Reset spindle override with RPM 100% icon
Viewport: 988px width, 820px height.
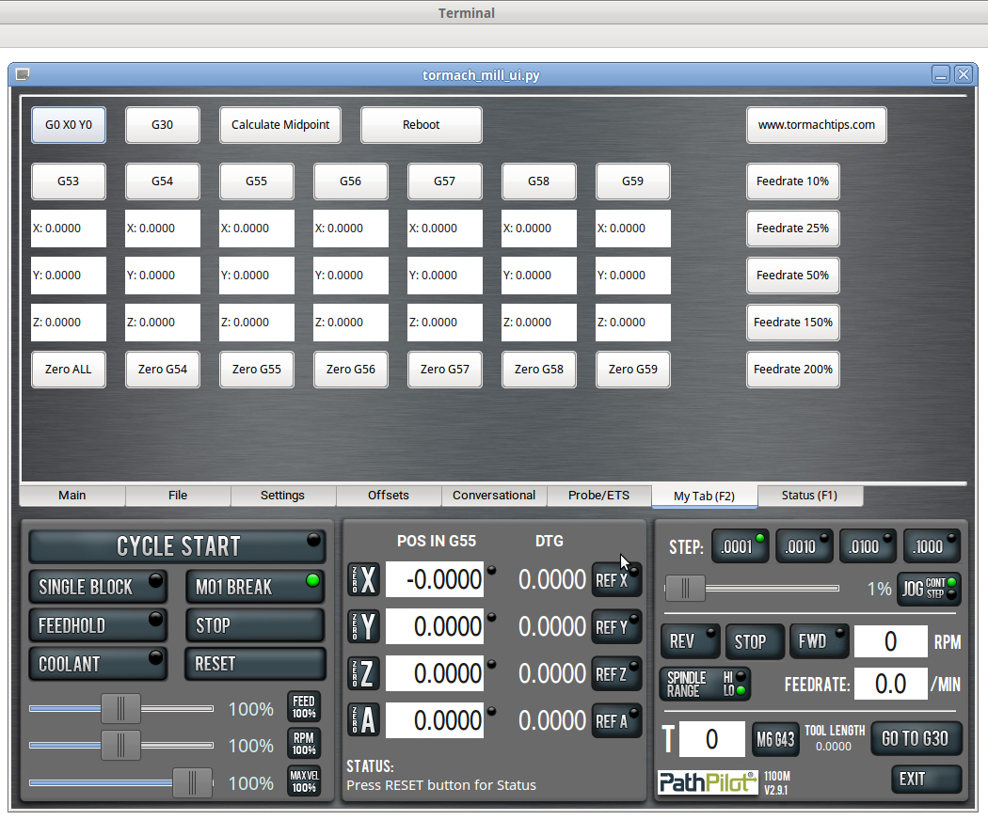coord(303,744)
